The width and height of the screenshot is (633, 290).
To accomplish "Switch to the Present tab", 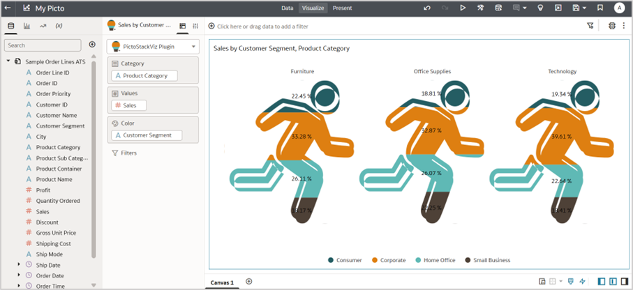I will click(342, 8).
